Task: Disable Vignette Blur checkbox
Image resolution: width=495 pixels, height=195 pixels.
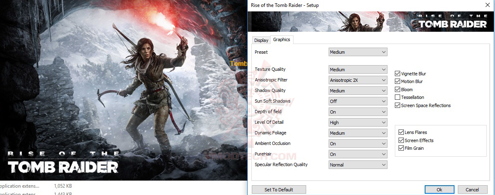Action: tap(398, 74)
